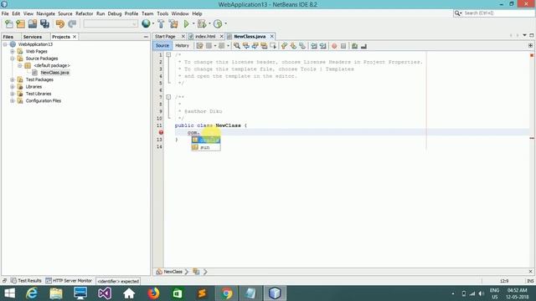Expand the Test Libraries node
Viewport: 536px width, 301px height.
point(13,94)
